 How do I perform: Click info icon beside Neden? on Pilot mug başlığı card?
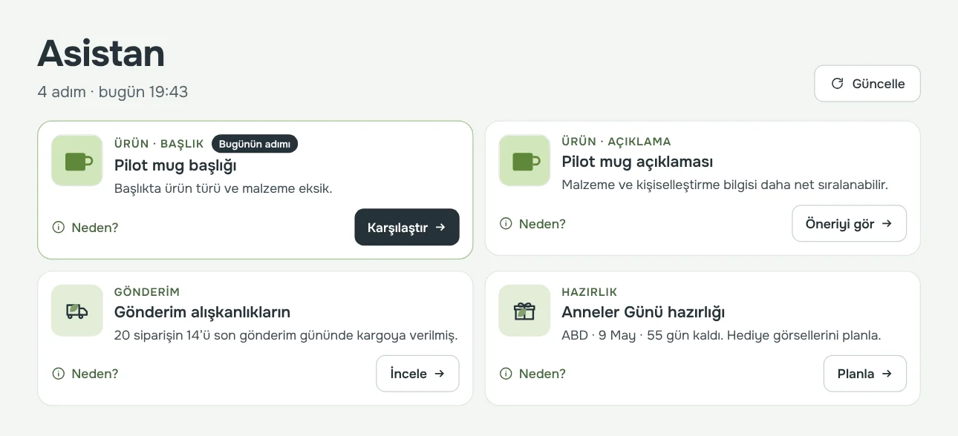point(59,228)
